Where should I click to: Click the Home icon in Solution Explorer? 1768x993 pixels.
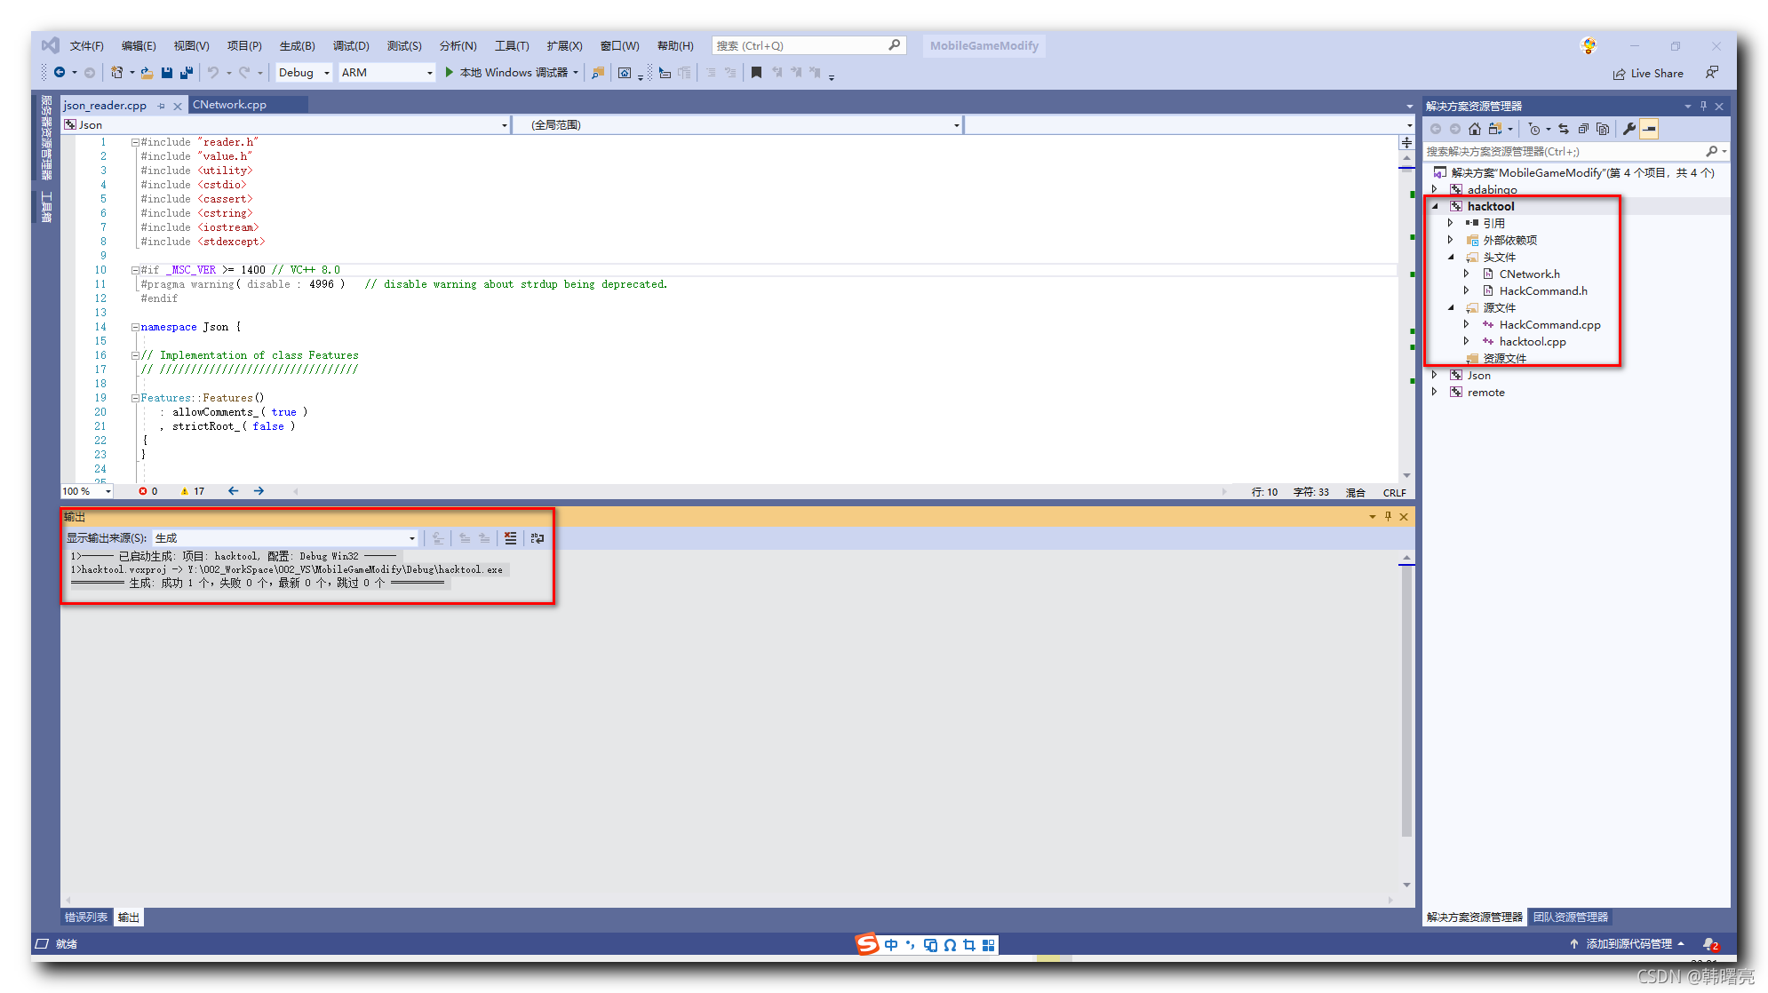tap(1475, 130)
